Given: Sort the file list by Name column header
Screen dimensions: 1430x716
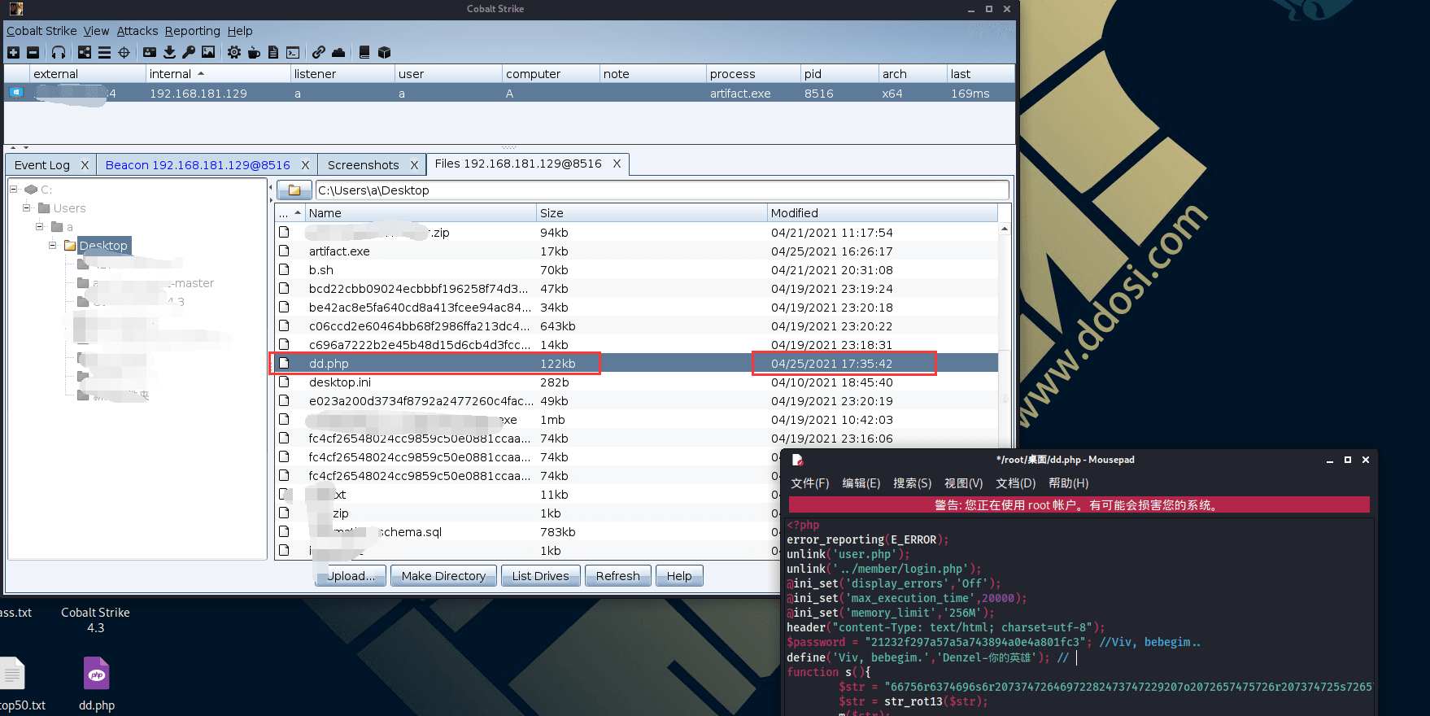Looking at the screenshot, I should [x=420, y=213].
